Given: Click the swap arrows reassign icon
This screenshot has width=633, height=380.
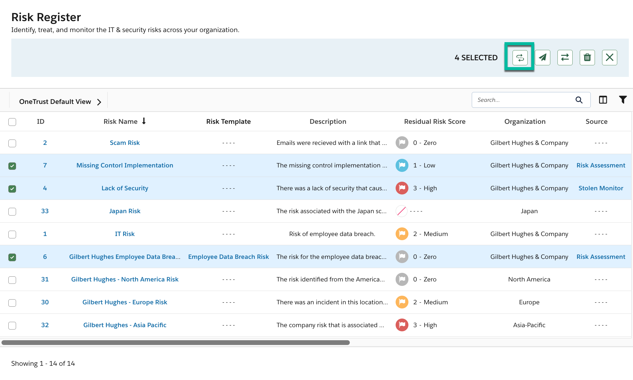Looking at the screenshot, I should (565, 57).
